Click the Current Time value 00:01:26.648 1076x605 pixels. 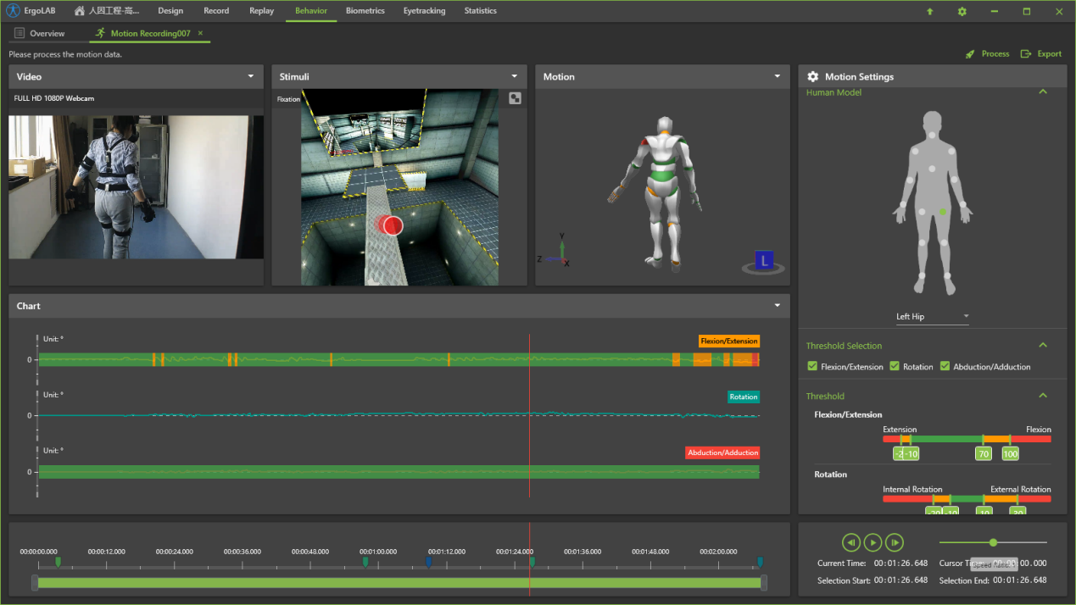coord(901,563)
